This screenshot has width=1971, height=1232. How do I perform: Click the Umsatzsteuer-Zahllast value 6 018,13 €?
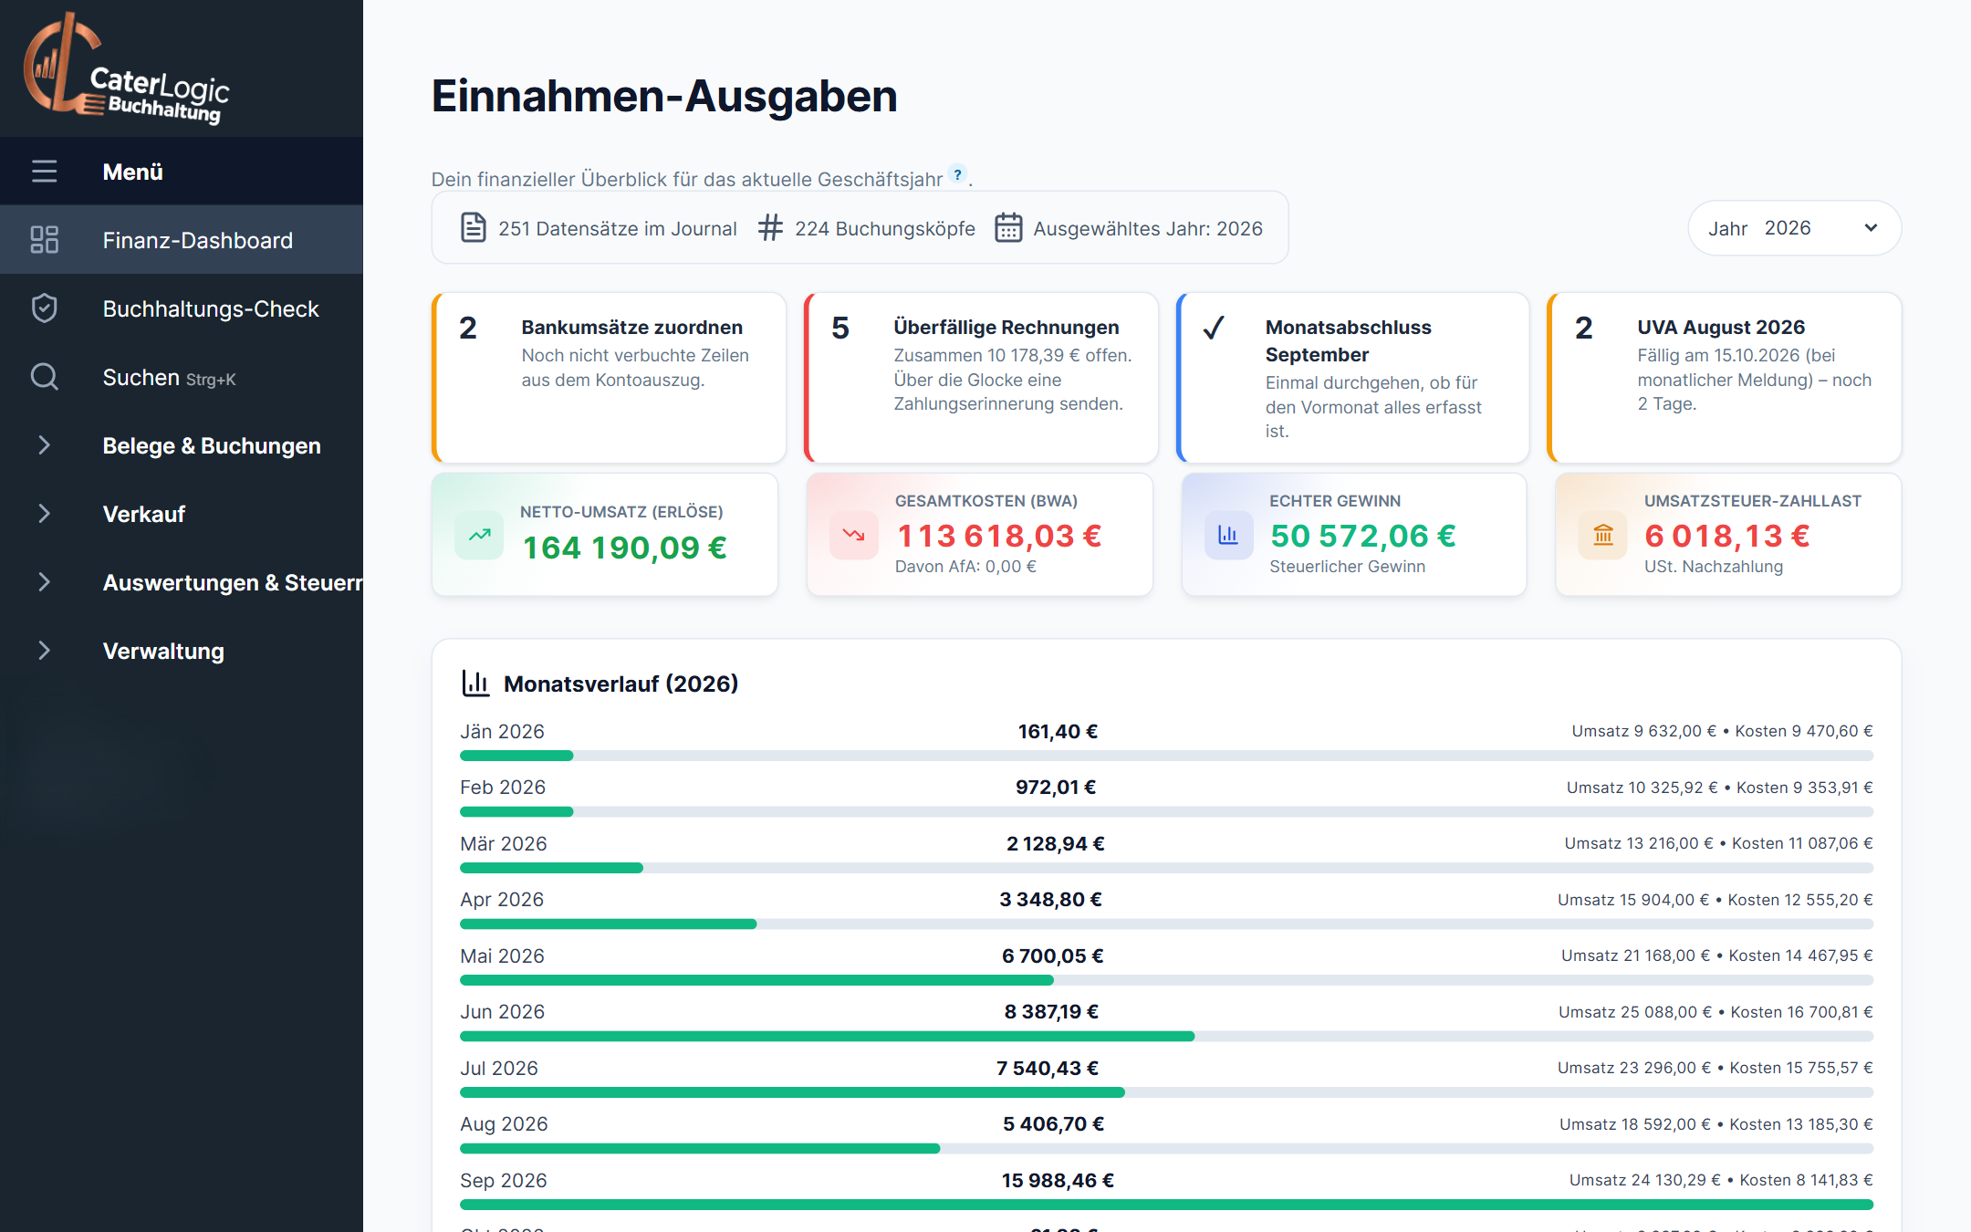coord(1727,536)
